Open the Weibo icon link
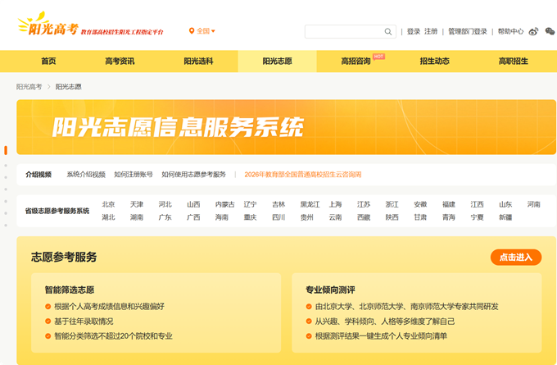This screenshot has height=365, width=557. 533,32
